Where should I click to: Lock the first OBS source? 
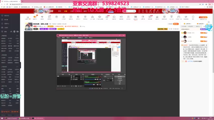[83, 76]
